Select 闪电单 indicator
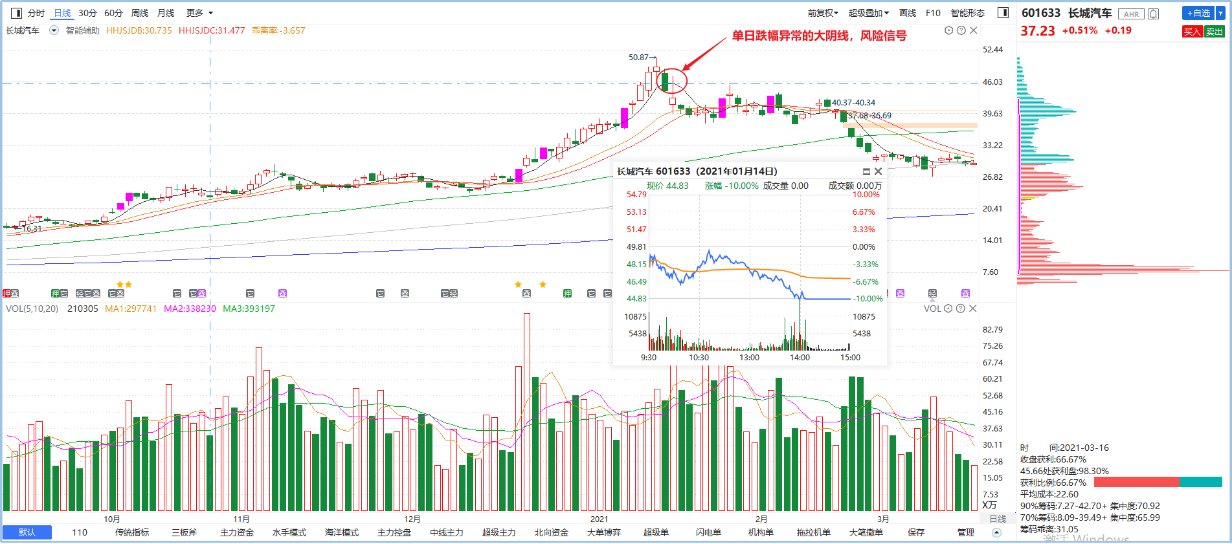The width and height of the screenshot is (1232, 544). [708, 532]
